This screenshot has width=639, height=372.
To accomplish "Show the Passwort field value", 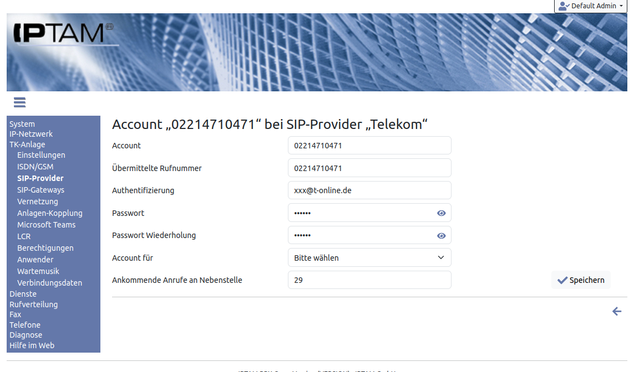I will point(441,213).
